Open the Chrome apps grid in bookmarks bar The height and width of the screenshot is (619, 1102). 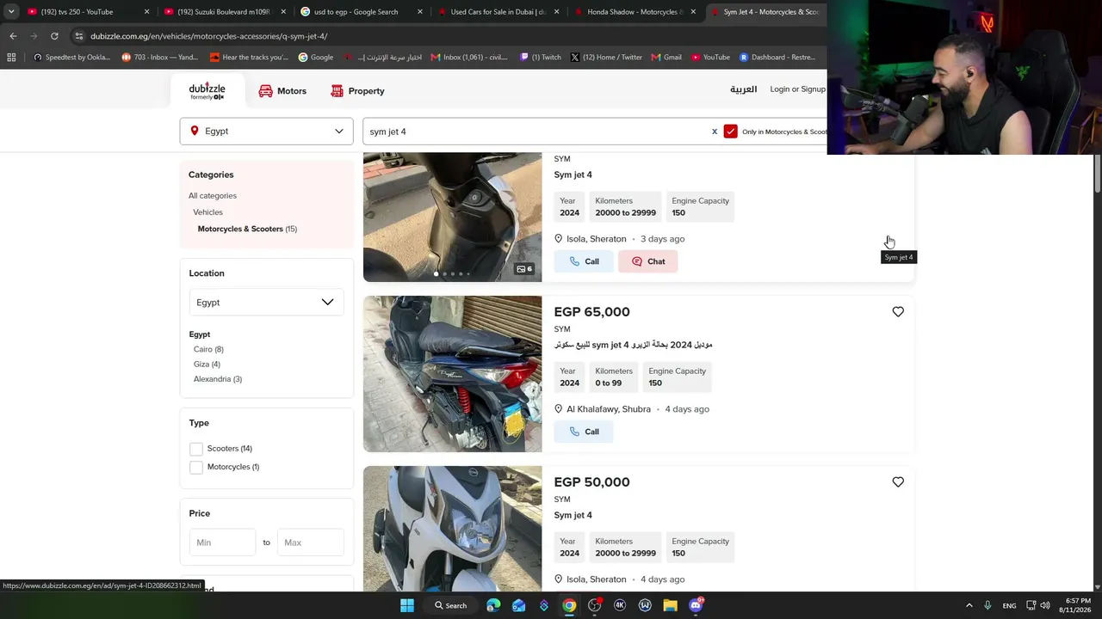pos(11,58)
